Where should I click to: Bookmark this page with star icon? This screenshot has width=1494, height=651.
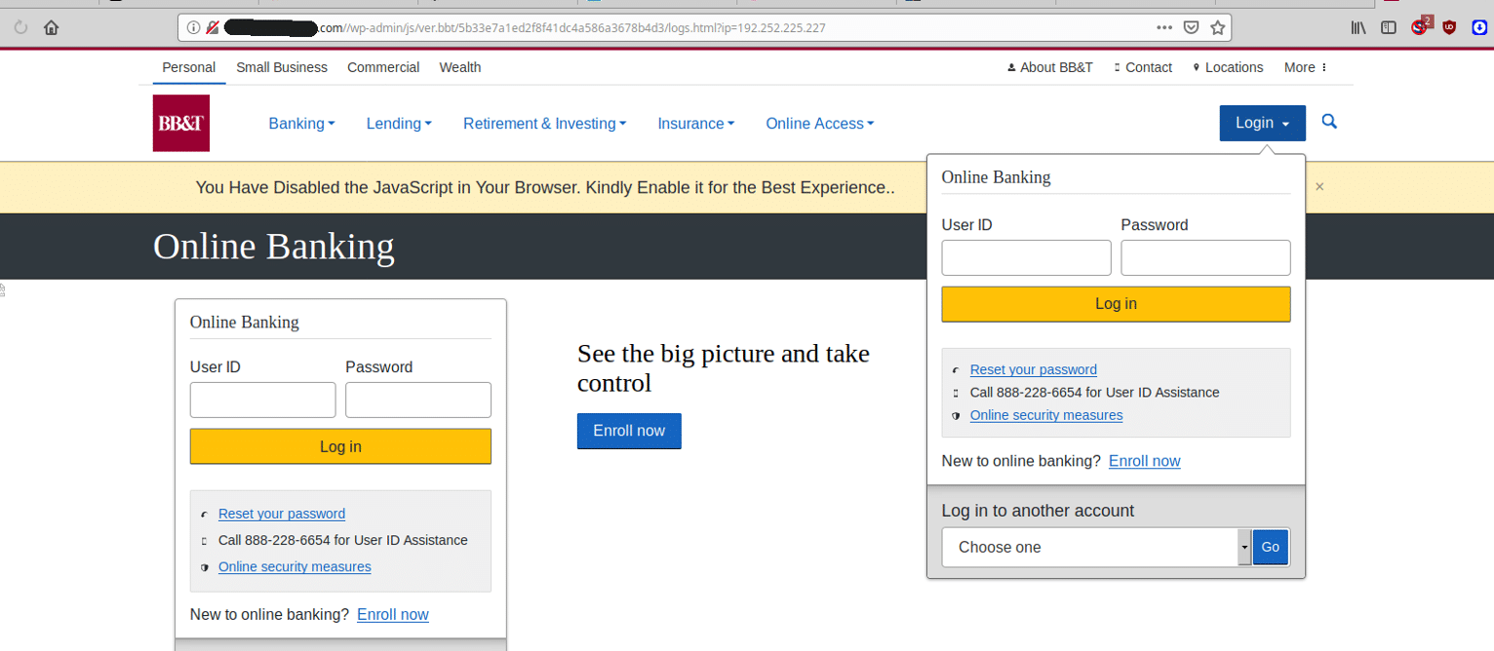(x=1217, y=27)
